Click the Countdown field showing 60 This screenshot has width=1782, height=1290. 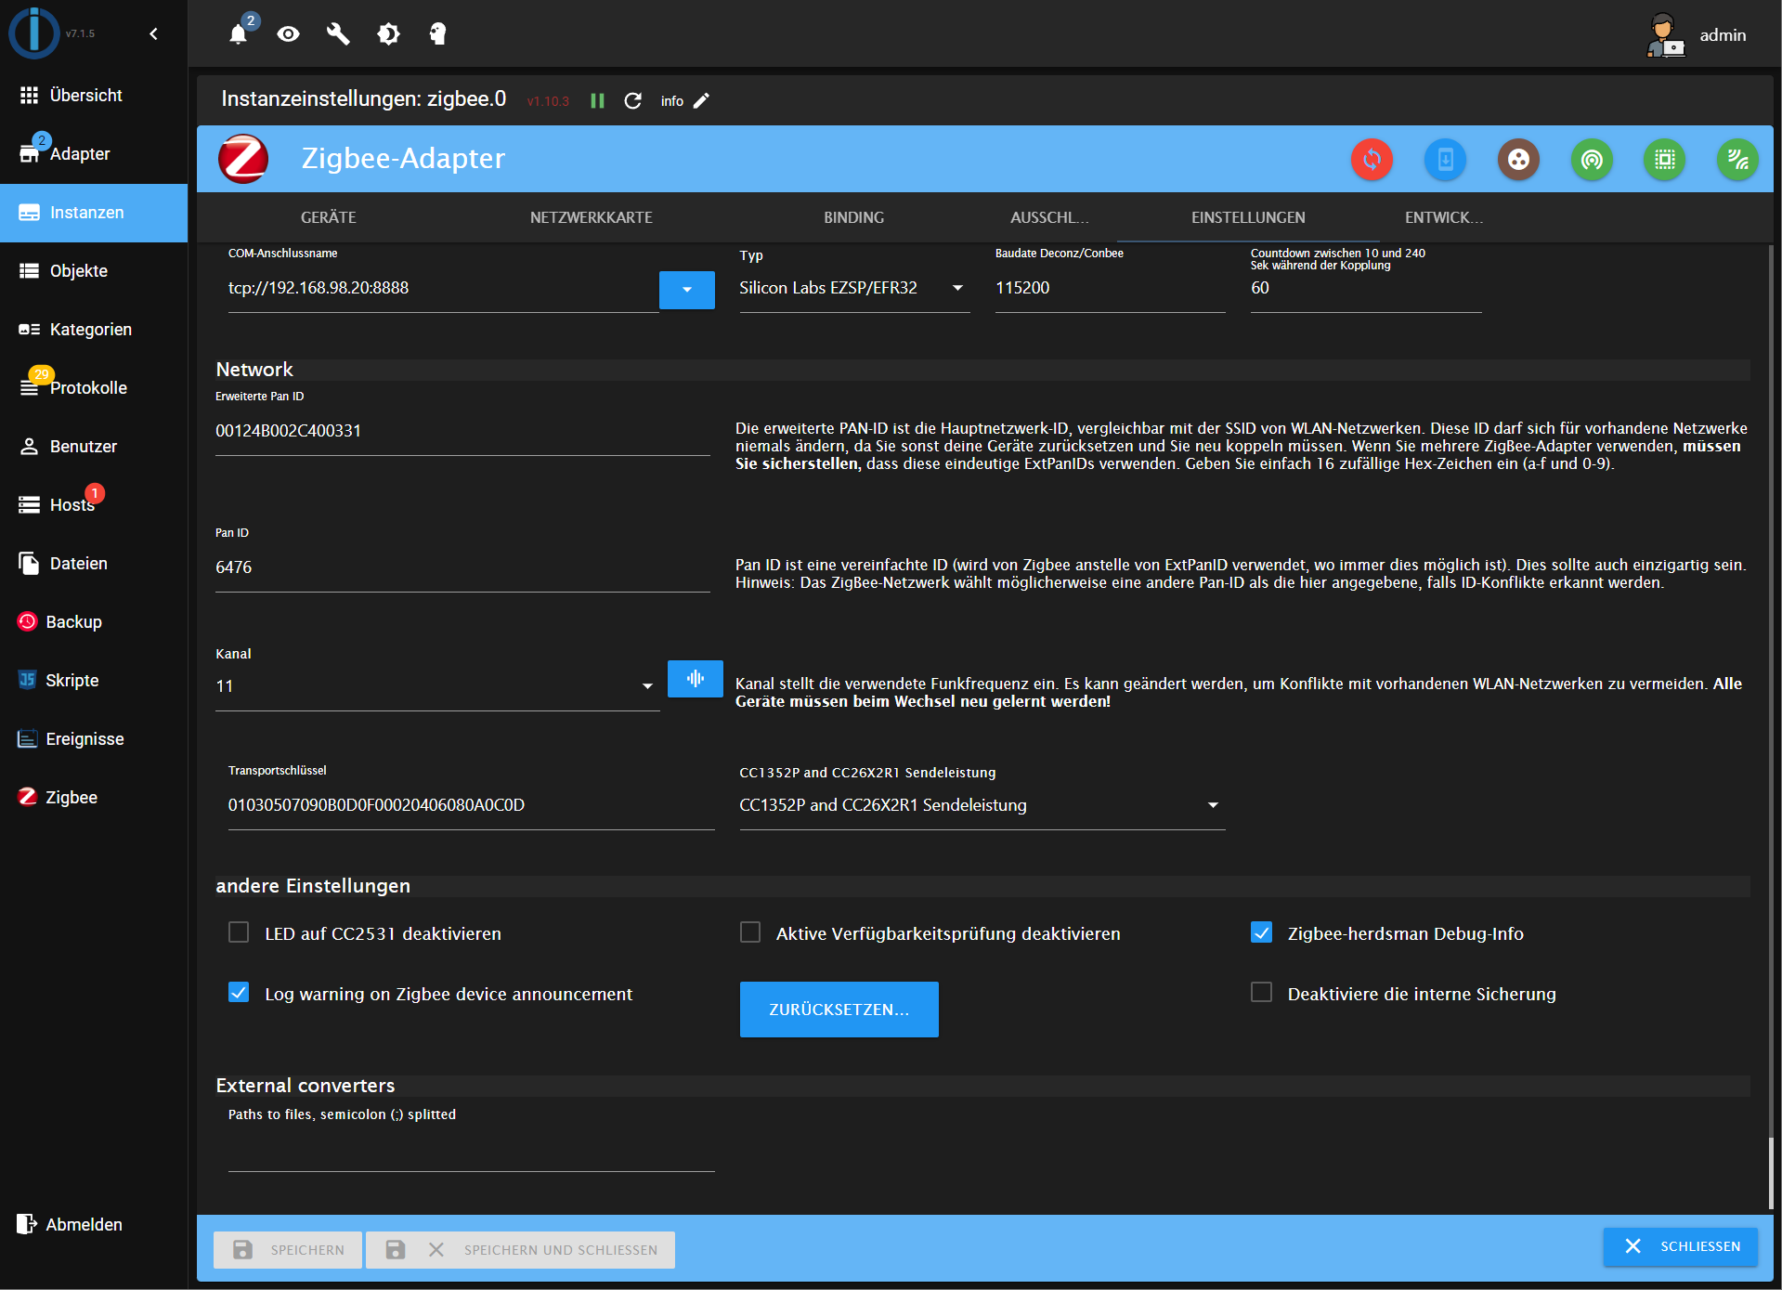(1365, 288)
